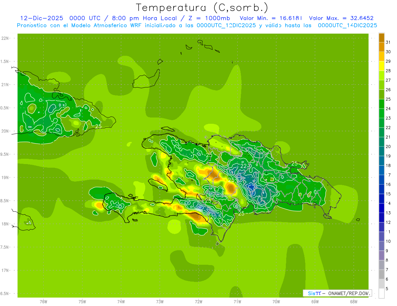This screenshot has height=306, width=397.
Task: Click the "74W" longitude label
Action: click(x=121, y=302)
